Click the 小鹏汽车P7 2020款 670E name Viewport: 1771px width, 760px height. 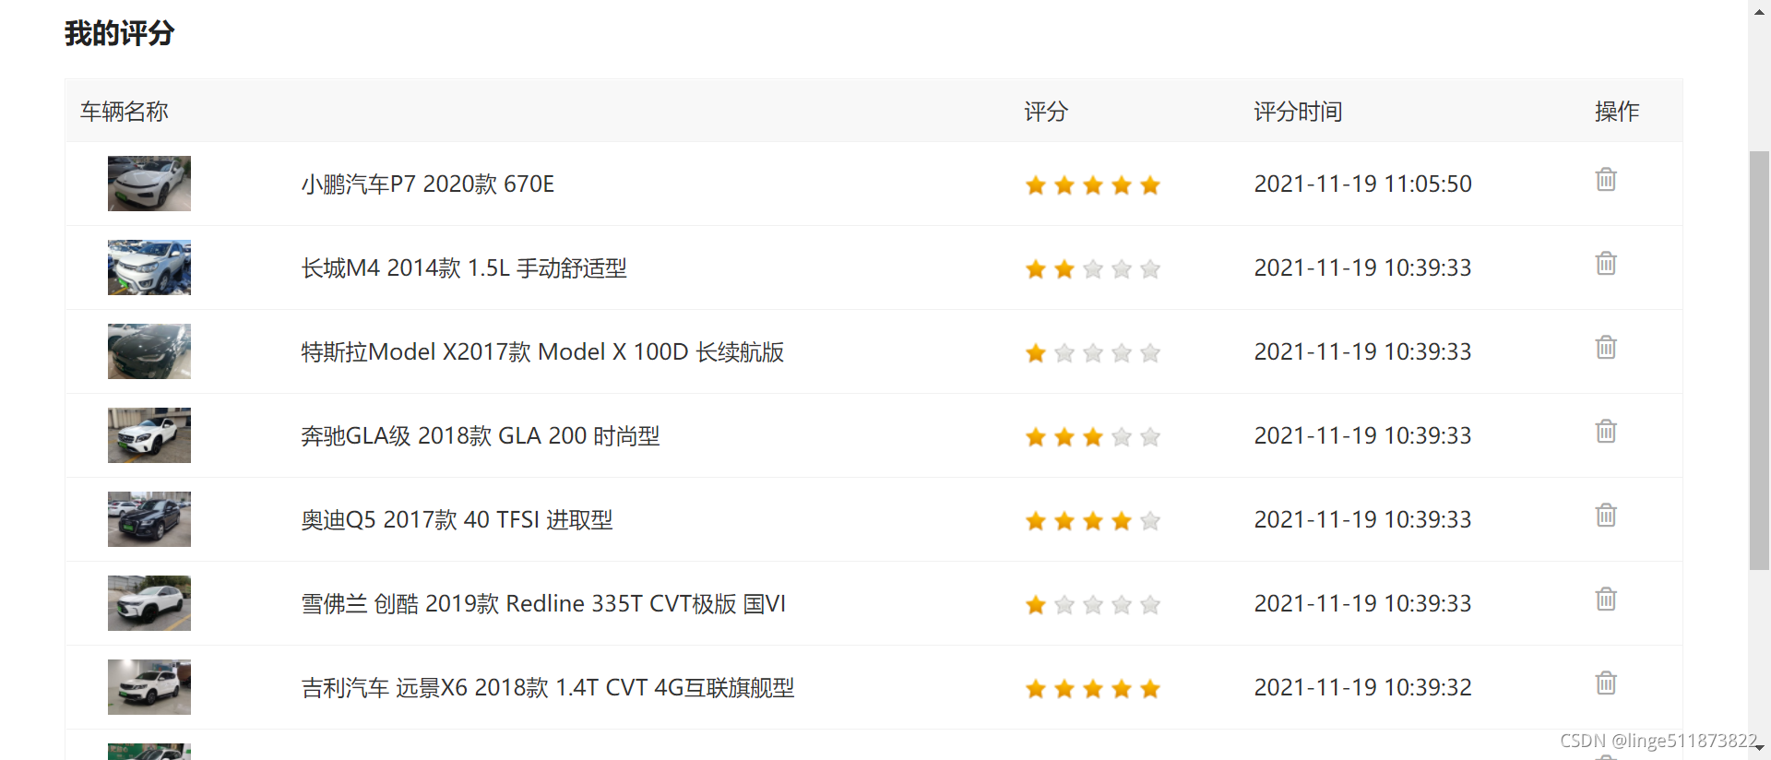pyautogui.click(x=428, y=184)
